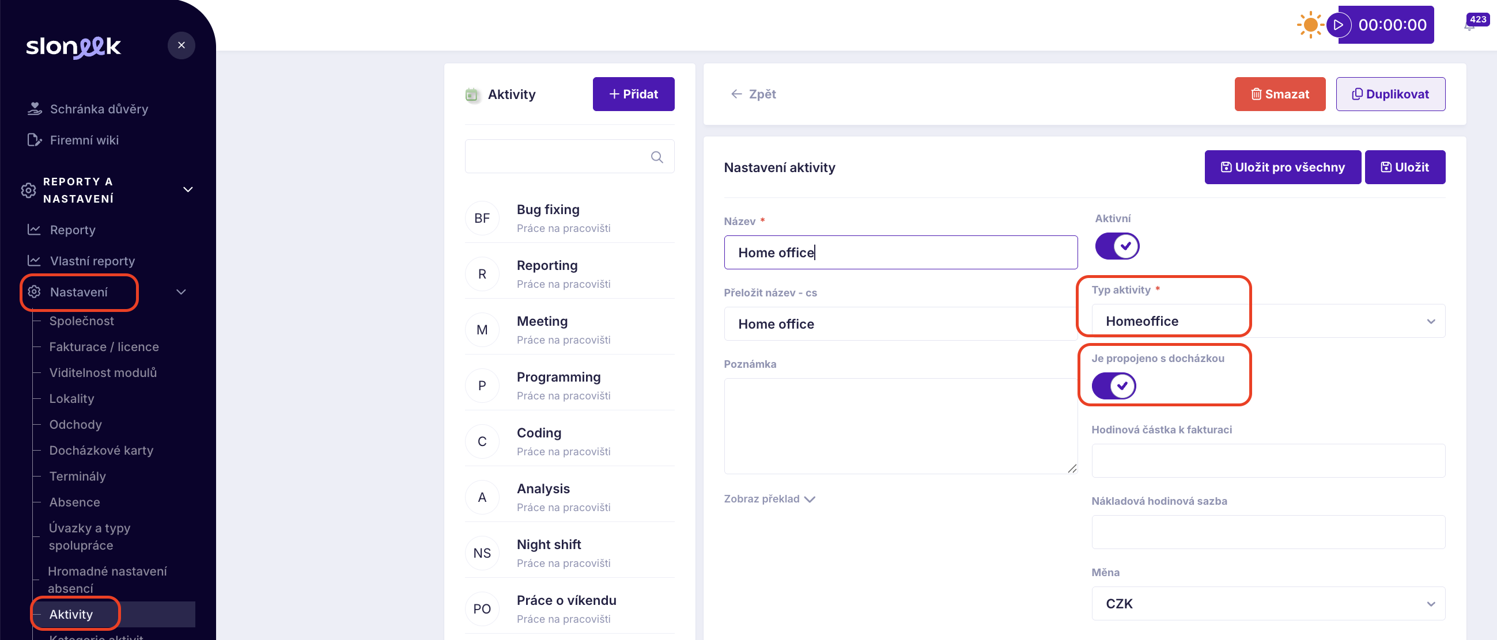Click the NS avatar for Night shift

pyautogui.click(x=482, y=553)
